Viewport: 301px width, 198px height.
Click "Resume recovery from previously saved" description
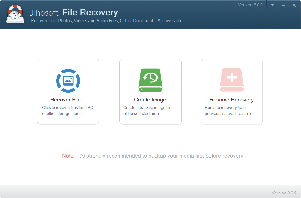tap(228, 111)
